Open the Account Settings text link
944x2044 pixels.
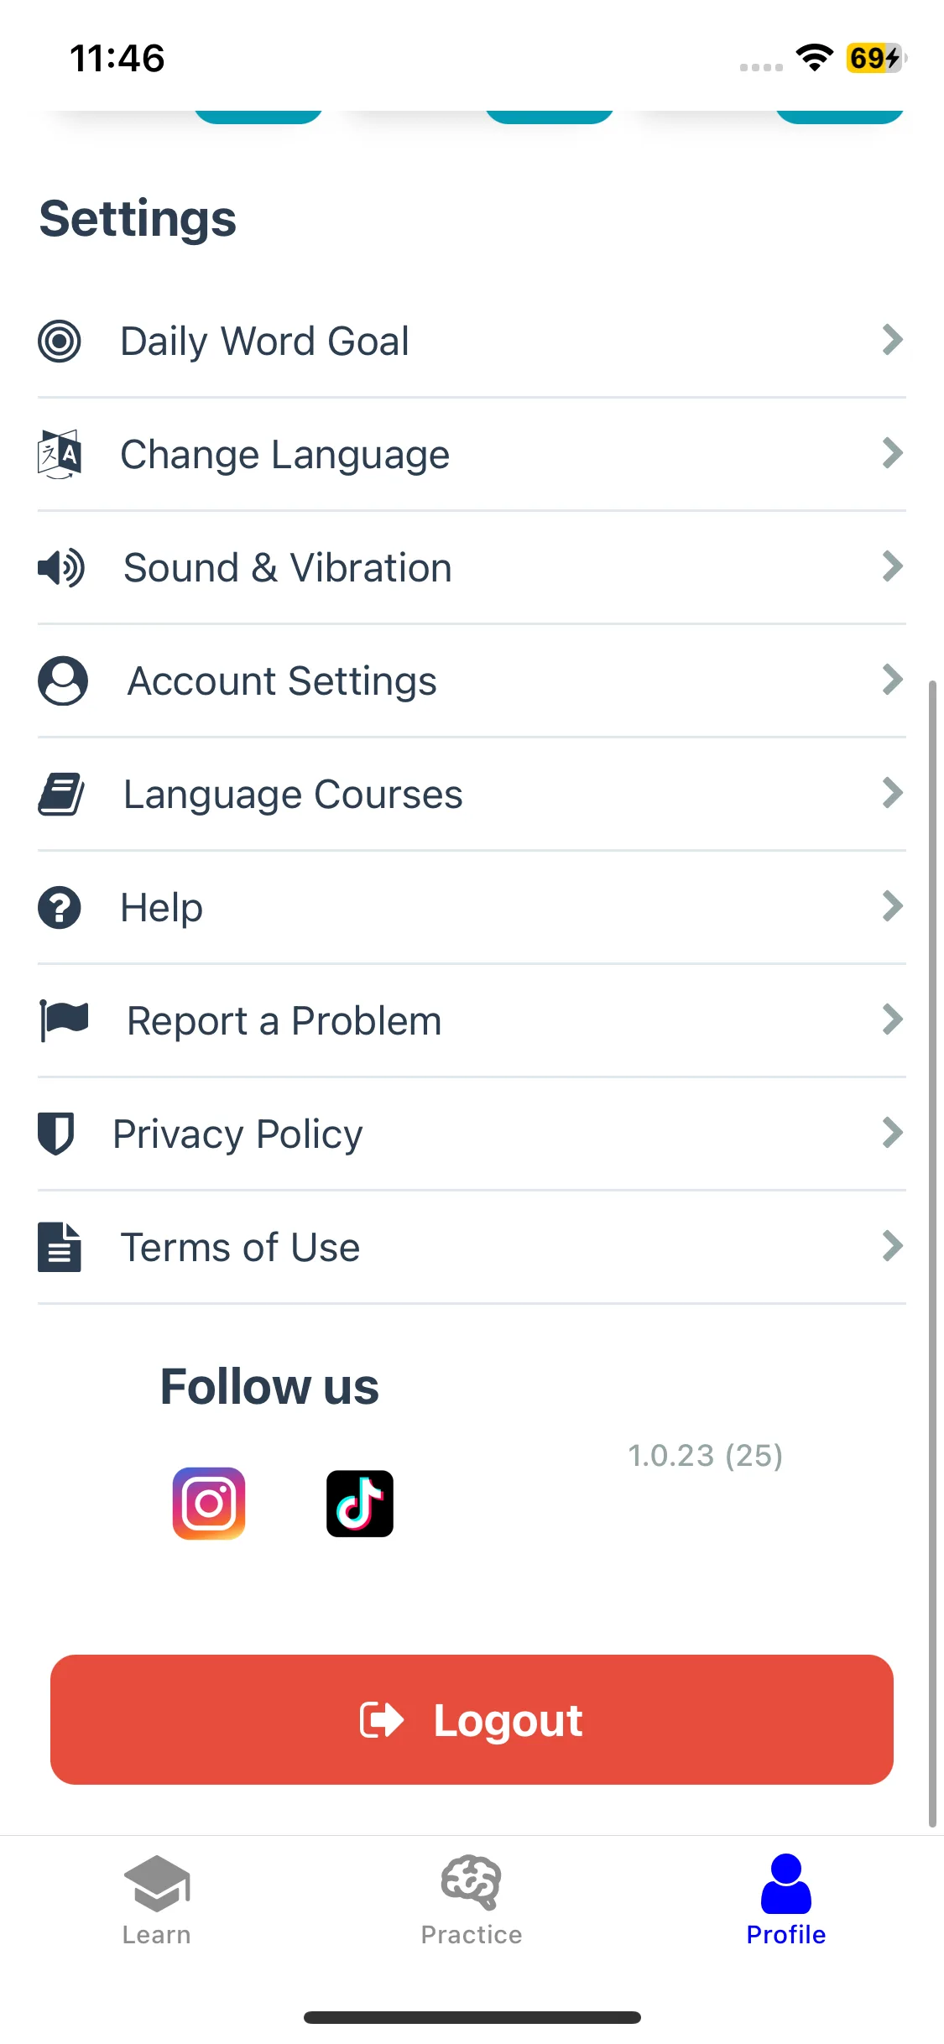click(282, 680)
